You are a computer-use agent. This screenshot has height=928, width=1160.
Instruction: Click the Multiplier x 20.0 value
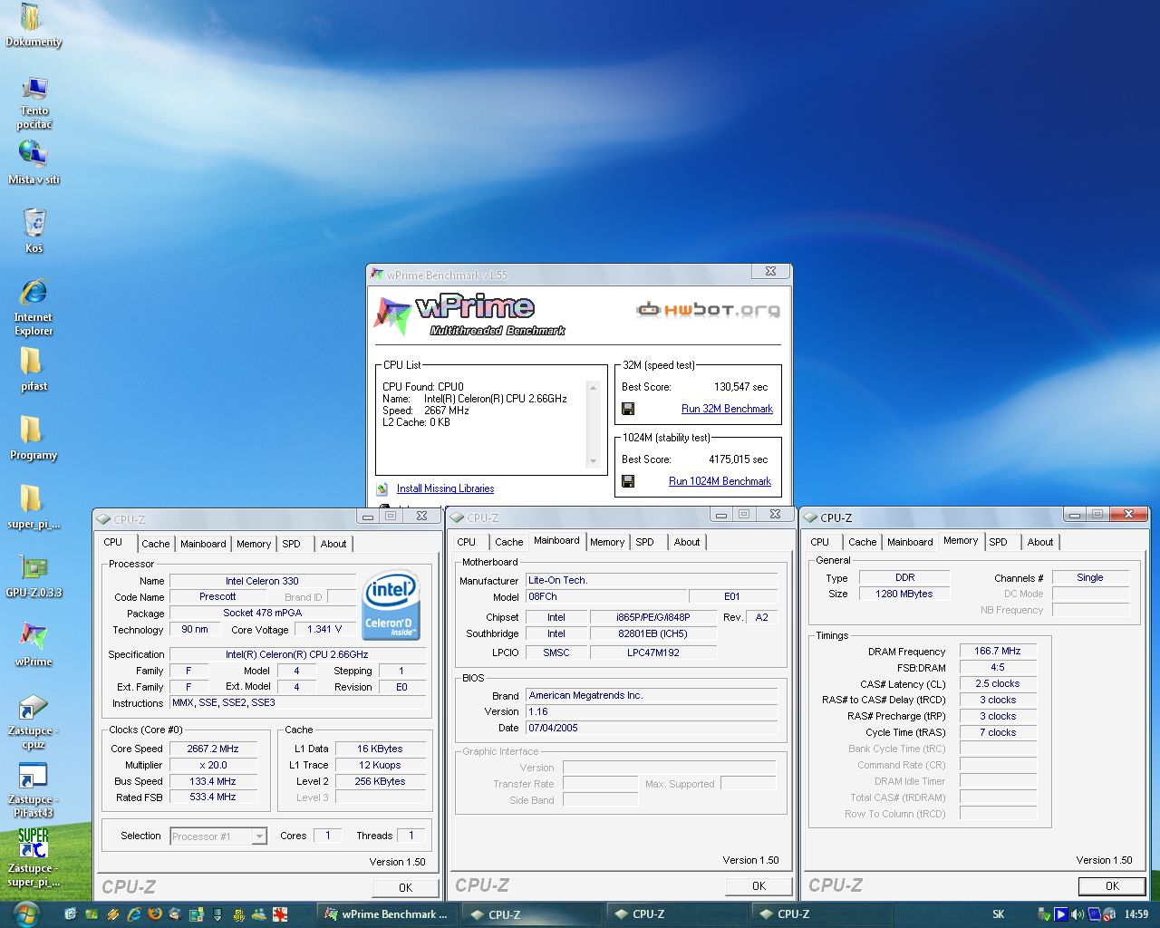pyautogui.click(x=213, y=765)
